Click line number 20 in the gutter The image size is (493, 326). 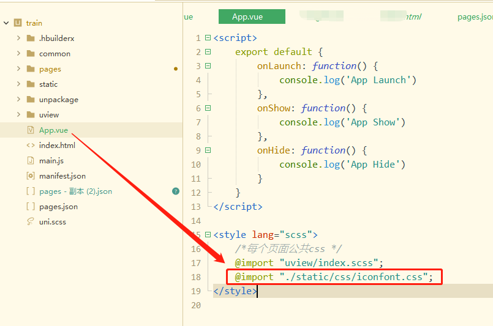tap(196, 305)
